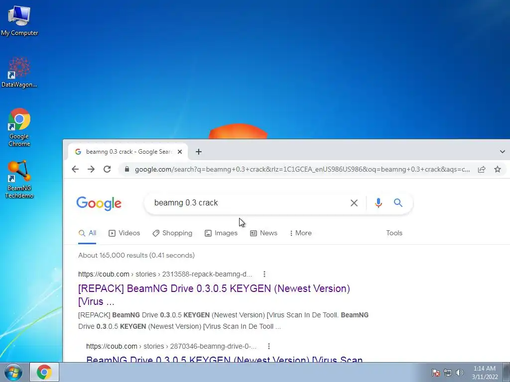Bookmark this page with star icon
This screenshot has height=382, width=510.
tap(498, 169)
